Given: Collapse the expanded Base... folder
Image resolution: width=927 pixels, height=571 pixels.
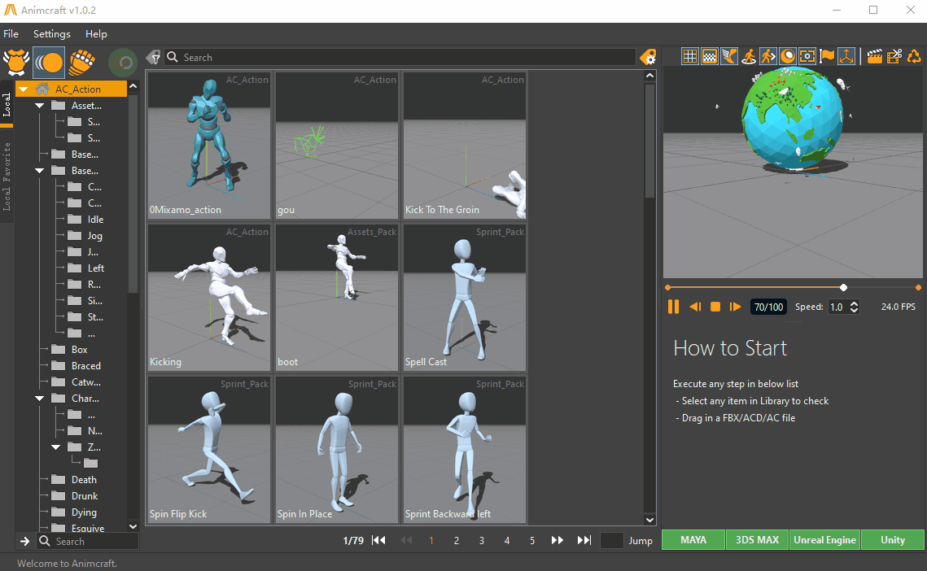Looking at the screenshot, I should point(40,171).
